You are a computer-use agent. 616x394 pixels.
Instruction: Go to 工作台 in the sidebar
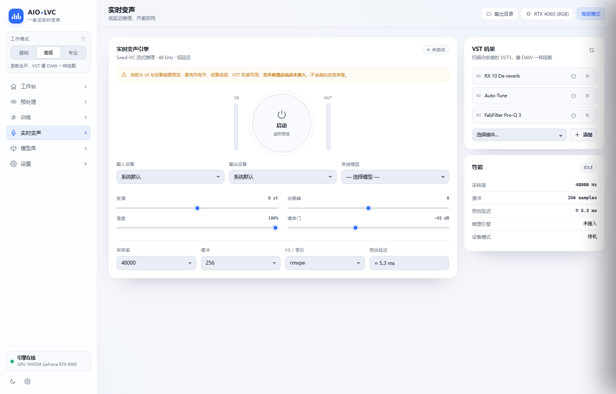click(x=48, y=86)
